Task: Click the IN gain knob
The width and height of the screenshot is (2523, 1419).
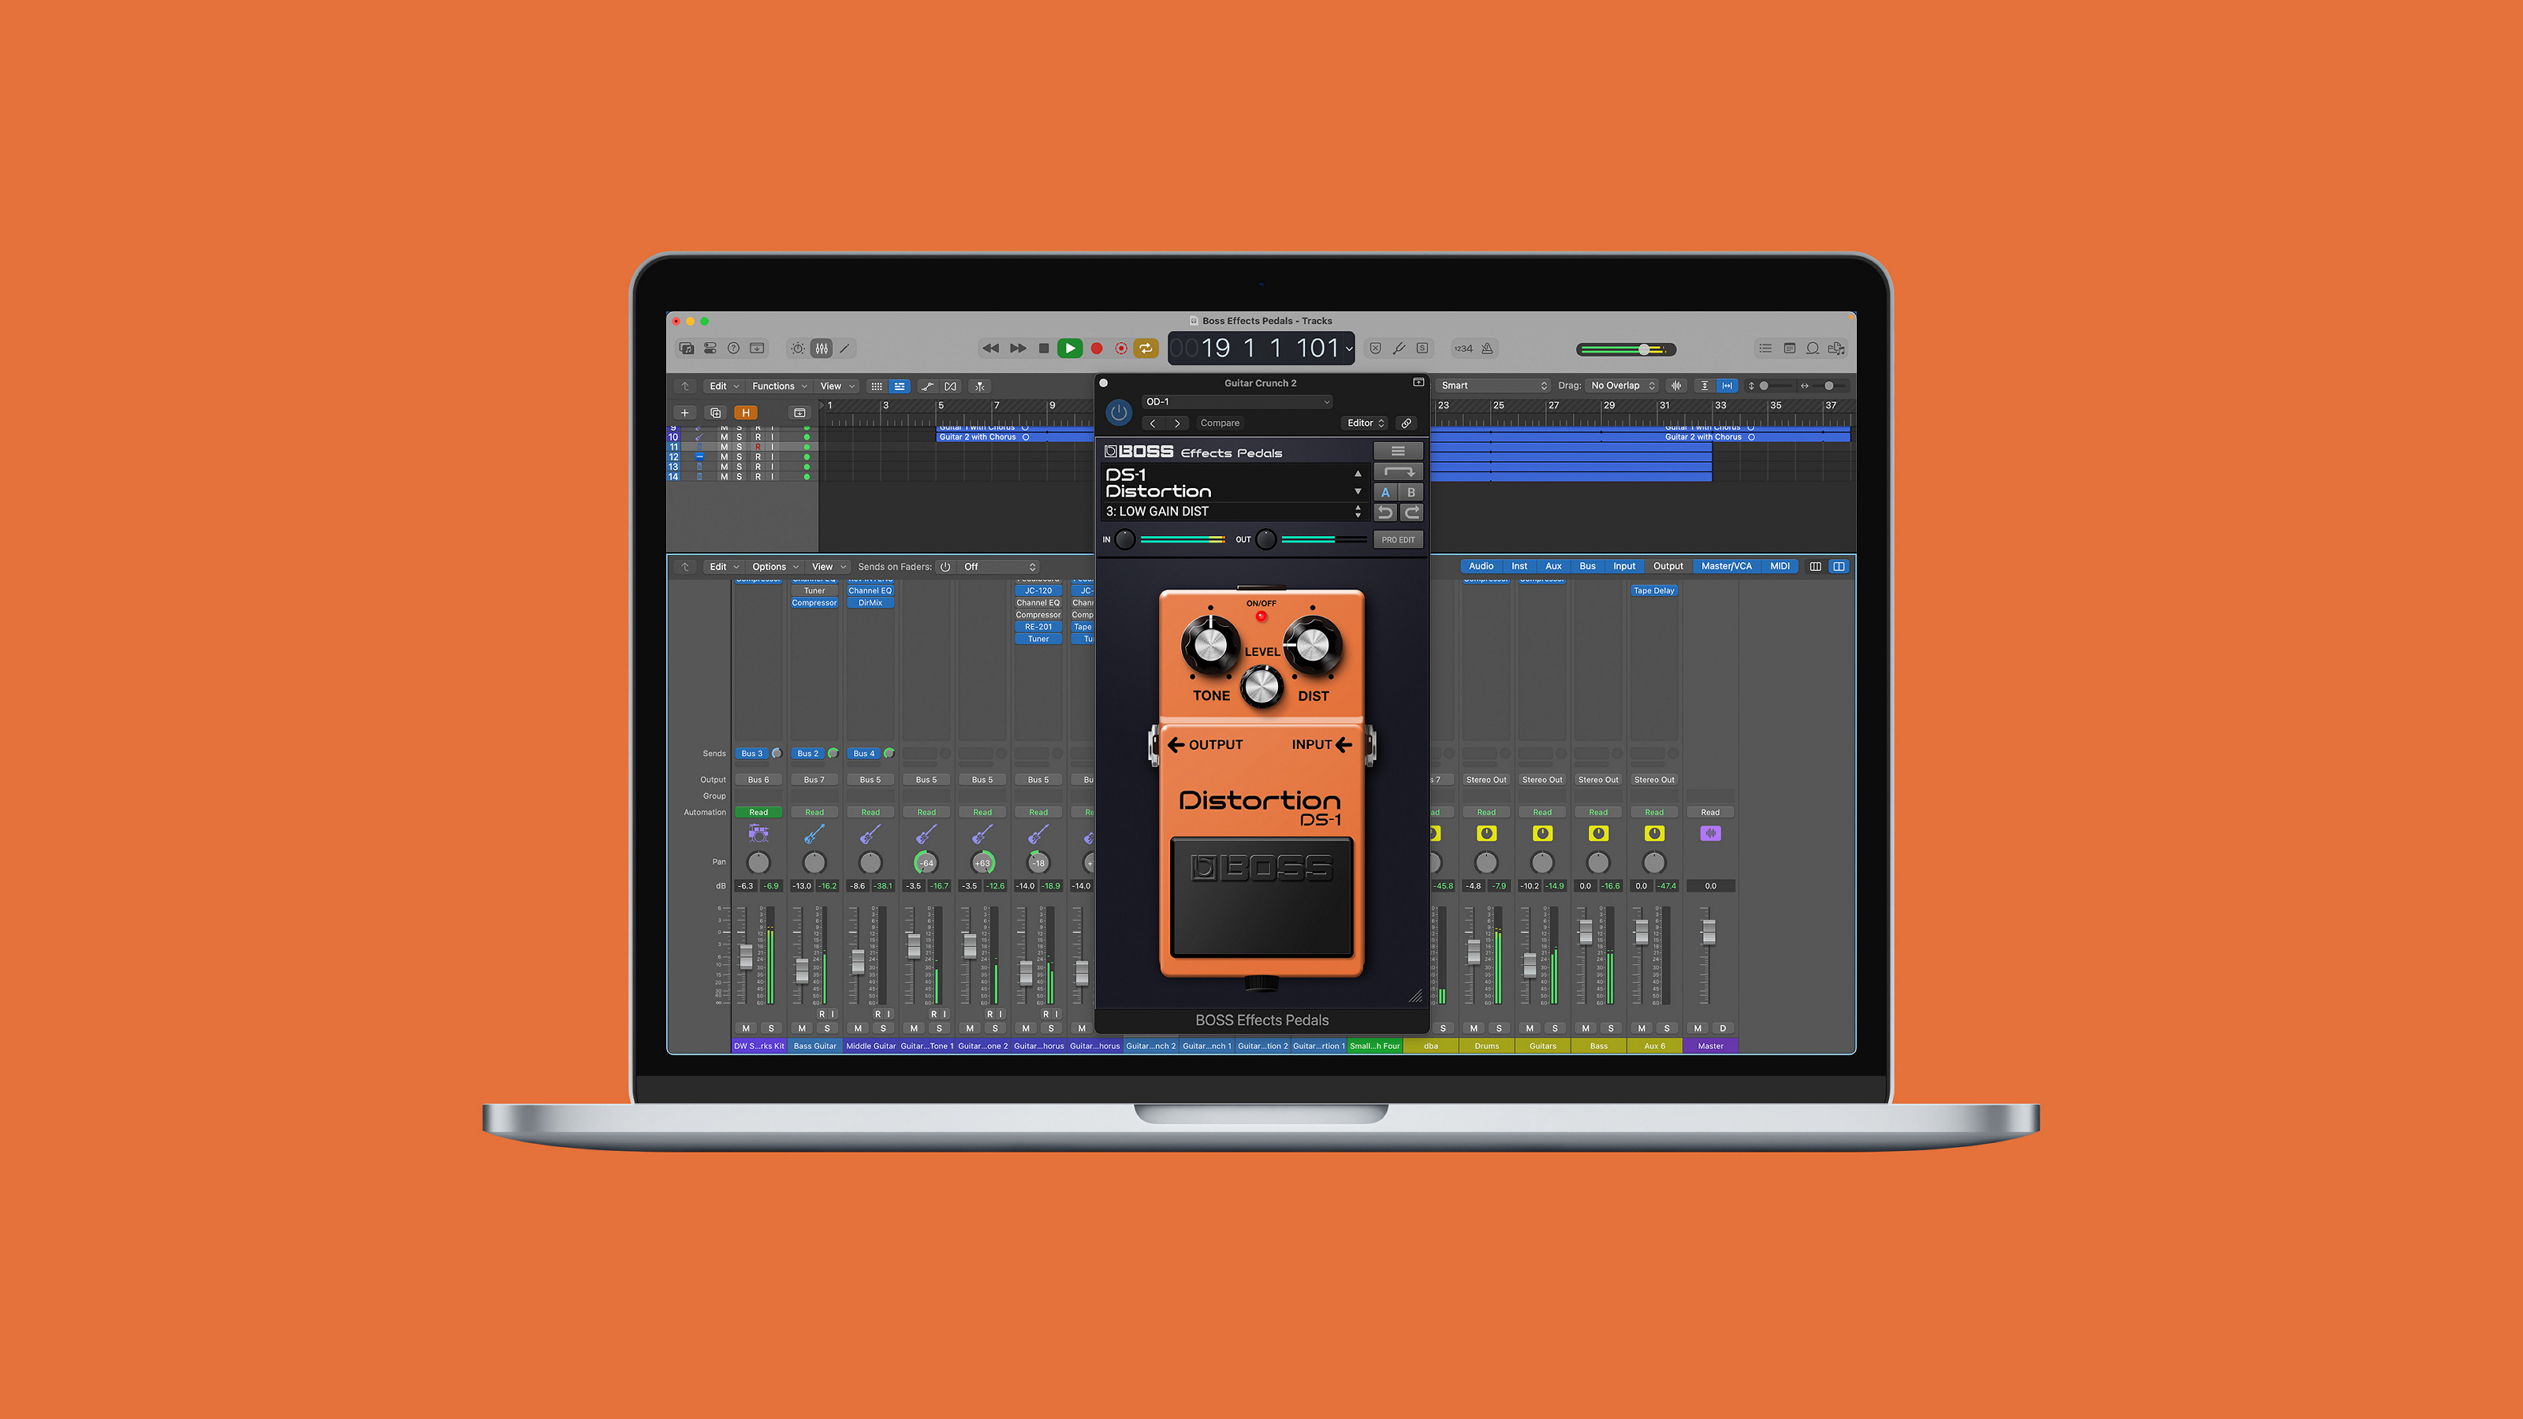Action: pyautogui.click(x=1125, y=539)
